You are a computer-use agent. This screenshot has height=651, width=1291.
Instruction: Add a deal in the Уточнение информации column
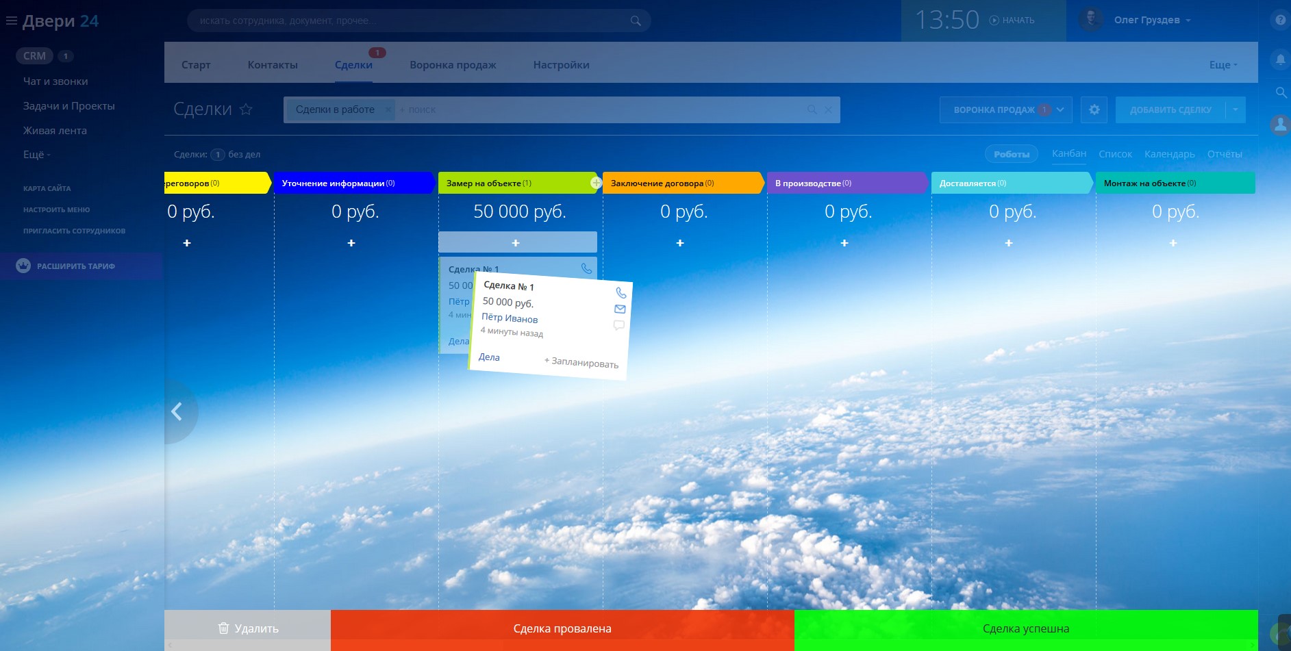point(351,243)
